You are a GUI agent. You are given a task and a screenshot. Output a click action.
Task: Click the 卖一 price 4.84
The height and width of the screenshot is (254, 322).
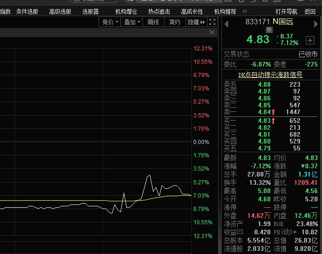coord(264,112)
